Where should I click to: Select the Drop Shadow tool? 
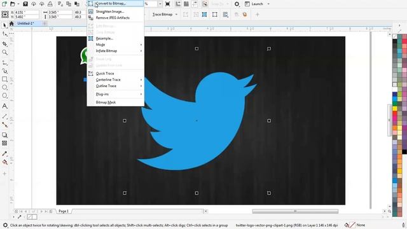(x=4, y=135)
